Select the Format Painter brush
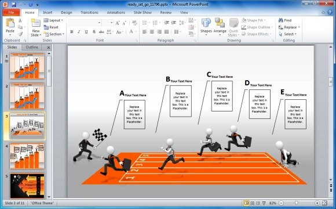336x209 pixels. click(20, 34)
